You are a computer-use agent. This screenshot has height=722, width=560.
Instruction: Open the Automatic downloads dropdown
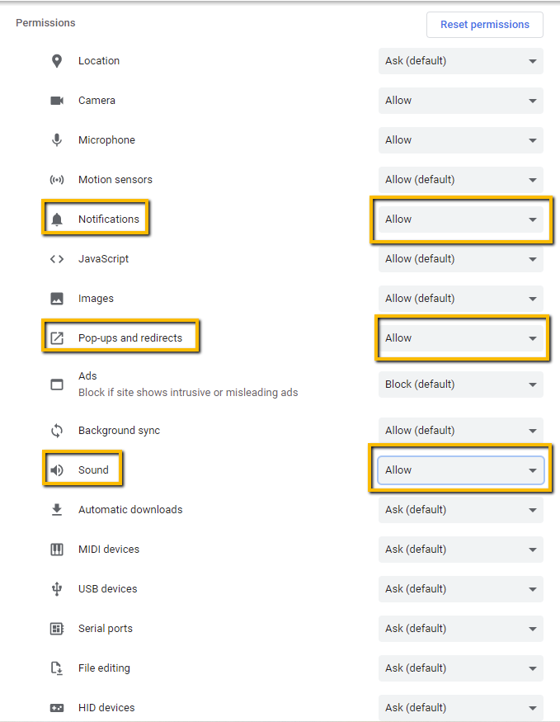460,510
